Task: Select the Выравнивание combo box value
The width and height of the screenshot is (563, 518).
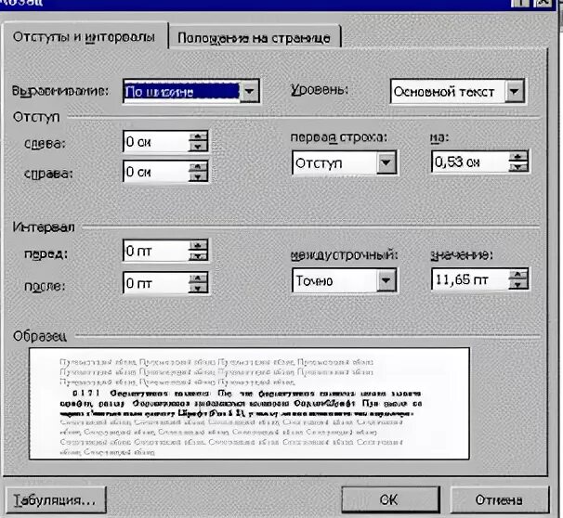Action: click(x=182, y=92)
